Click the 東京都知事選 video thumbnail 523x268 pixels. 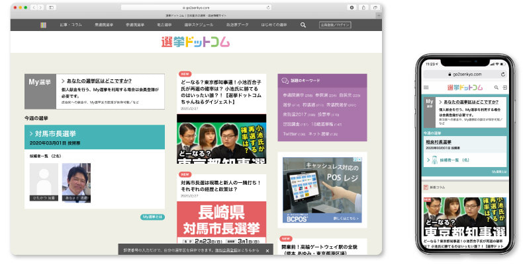pyautogui.click(x=222, y=139)
